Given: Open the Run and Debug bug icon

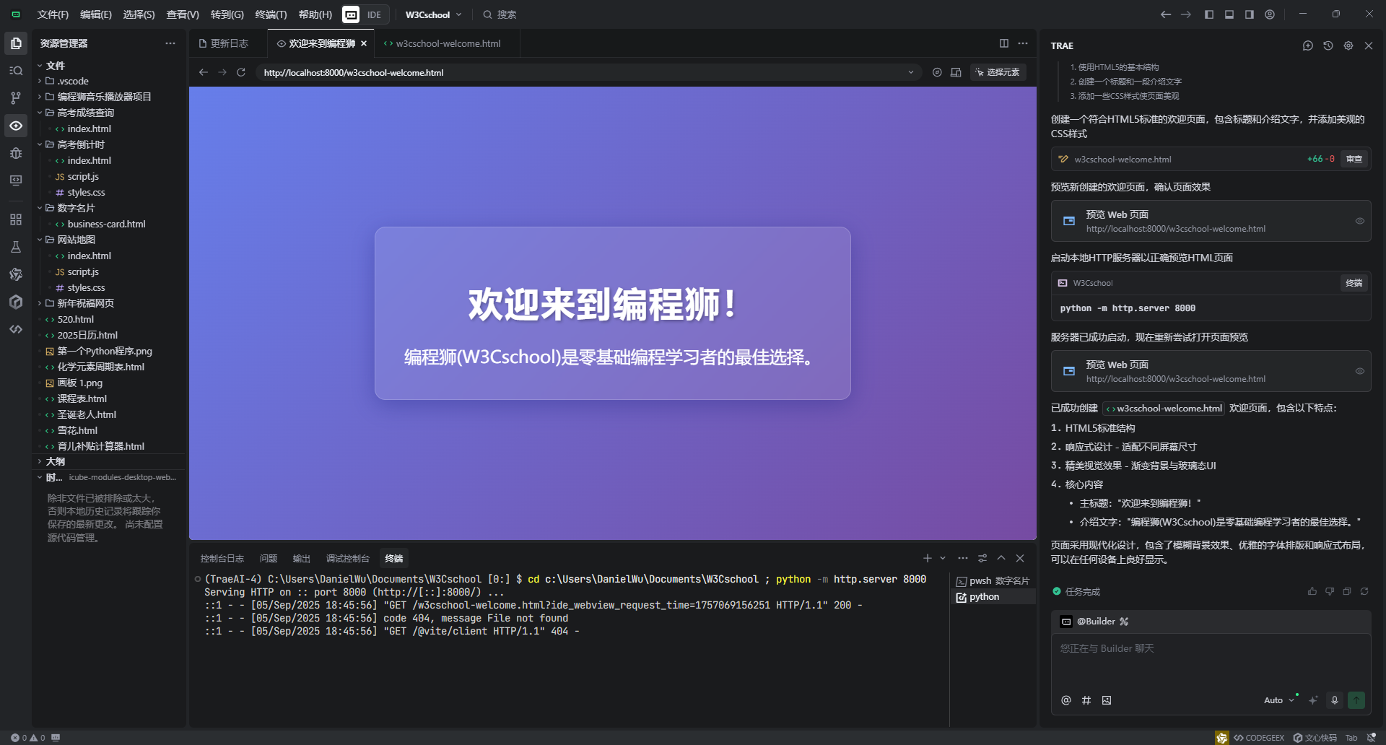Looking at the screenshot, I should click(x=16, y=153).
